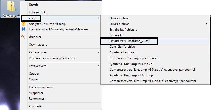Select Analyser DnsJump_v1.6.zip
212x111 pixels.
47,24
